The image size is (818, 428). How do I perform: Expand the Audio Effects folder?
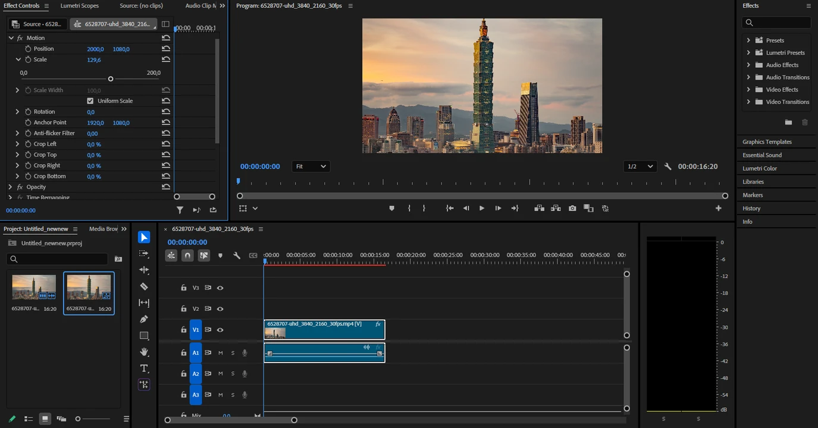pos(748,65)
